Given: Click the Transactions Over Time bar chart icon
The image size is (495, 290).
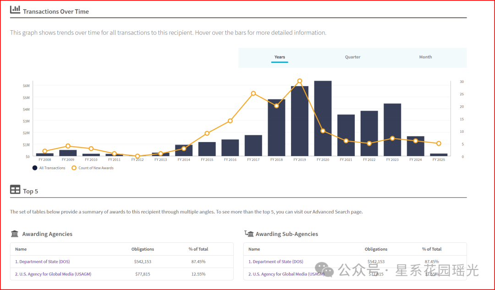Looking at the screenshot, I should coord(15,10).
